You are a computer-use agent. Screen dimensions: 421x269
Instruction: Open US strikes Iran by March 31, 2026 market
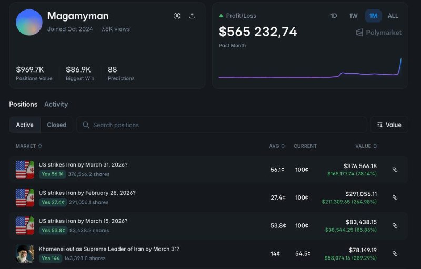coord(83,165)
